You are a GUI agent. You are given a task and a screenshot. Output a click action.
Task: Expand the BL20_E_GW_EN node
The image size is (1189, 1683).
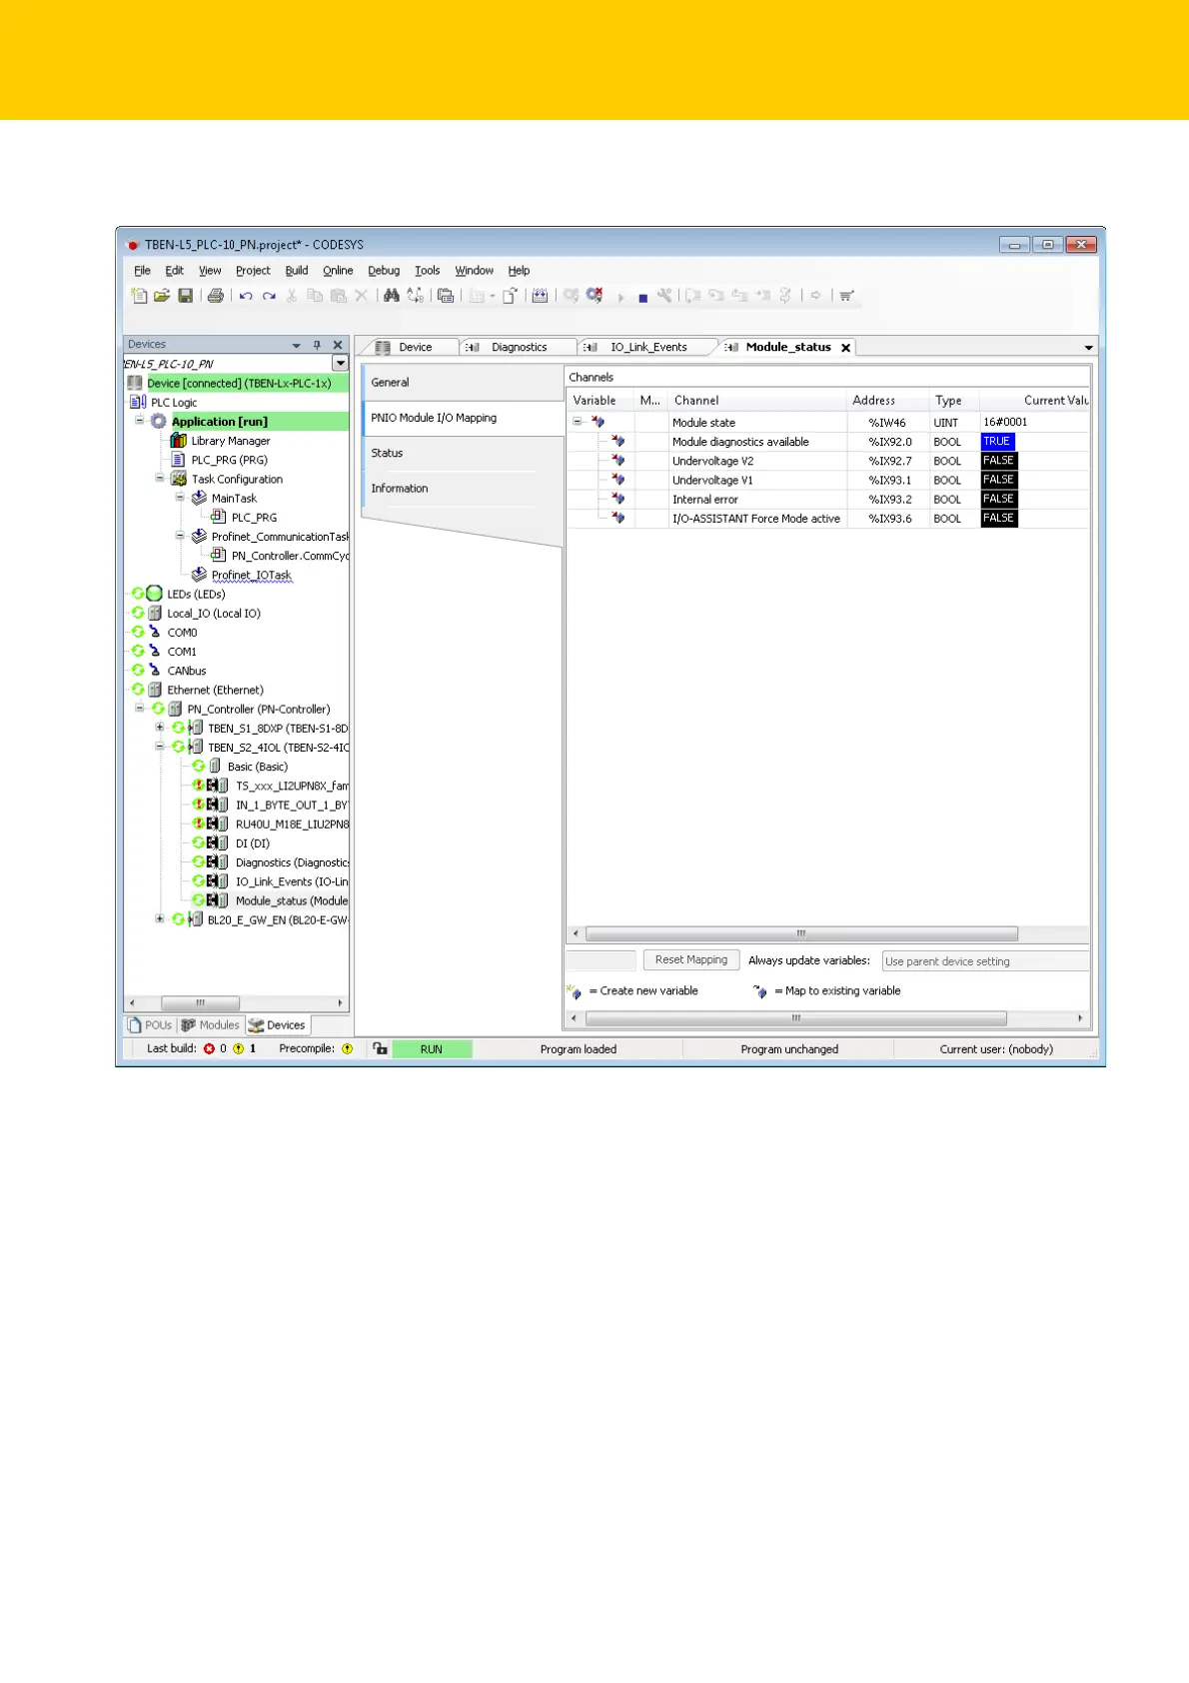[x=160, y=919]
